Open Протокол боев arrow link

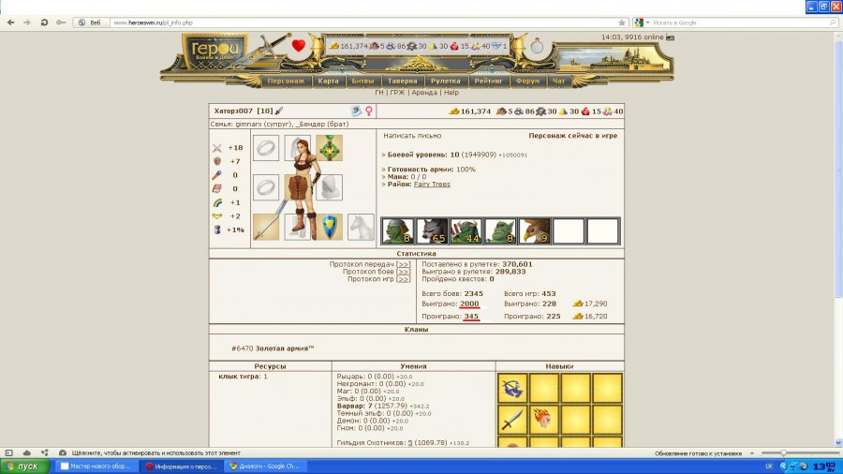pos(403,272)
